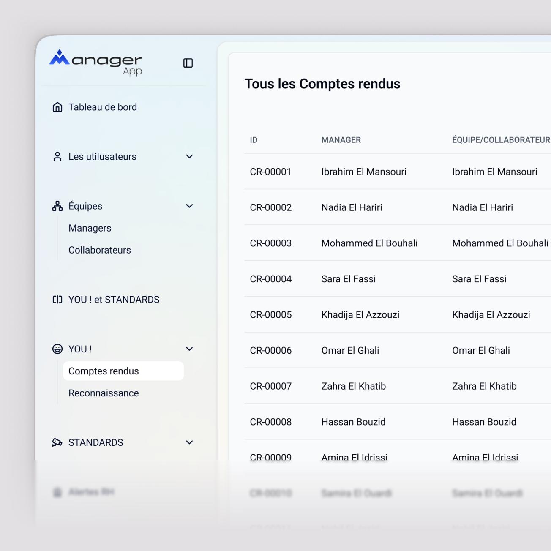Image resolution: width=551 pixels, height=551 pixels.
Task: Click the ÉQUIPE/COLLABORATEUR column header
Action: (501, 140)
